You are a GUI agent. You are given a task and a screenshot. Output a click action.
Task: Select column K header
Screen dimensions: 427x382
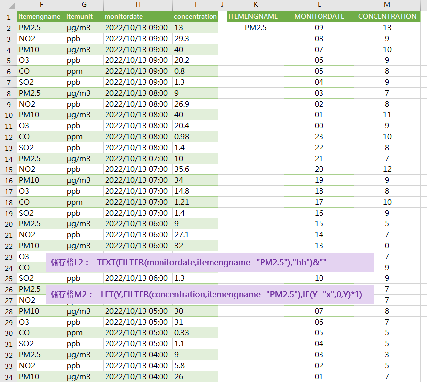coord(256,5)
